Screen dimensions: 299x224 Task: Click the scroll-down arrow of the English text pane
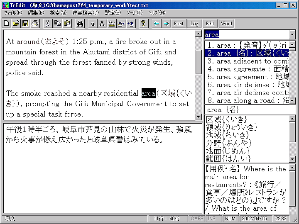199,117
